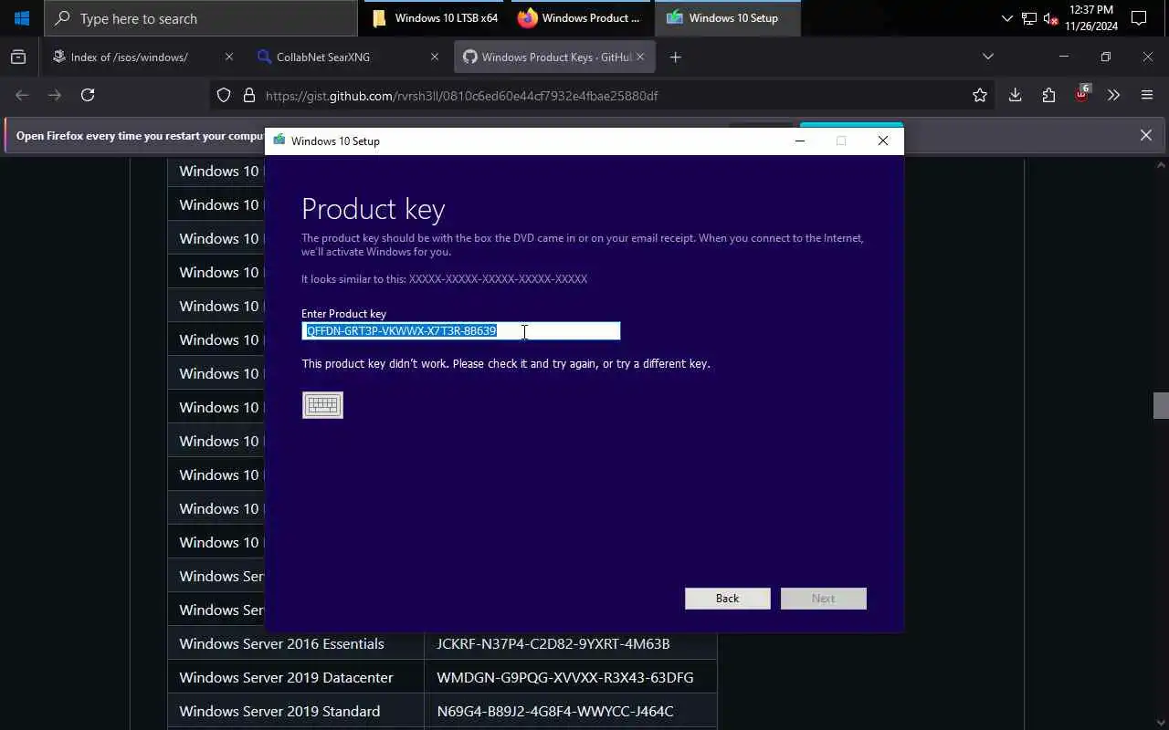
Task: Select key WMDGN-G9PQG-XVVXX-R3X43-63DFG cell
Action: click(571, 678)
